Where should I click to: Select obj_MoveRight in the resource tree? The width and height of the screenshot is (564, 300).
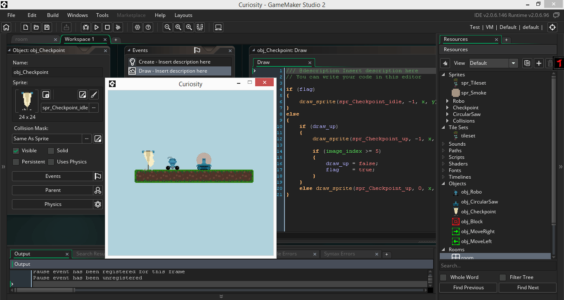(x=478, y=231)
